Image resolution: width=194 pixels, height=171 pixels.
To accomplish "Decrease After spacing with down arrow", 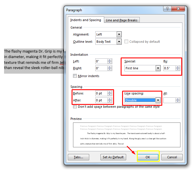I will click(x=109, y=101).
